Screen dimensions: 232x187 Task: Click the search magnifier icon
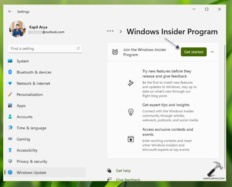pyautogui.click(x=78, y=48)
